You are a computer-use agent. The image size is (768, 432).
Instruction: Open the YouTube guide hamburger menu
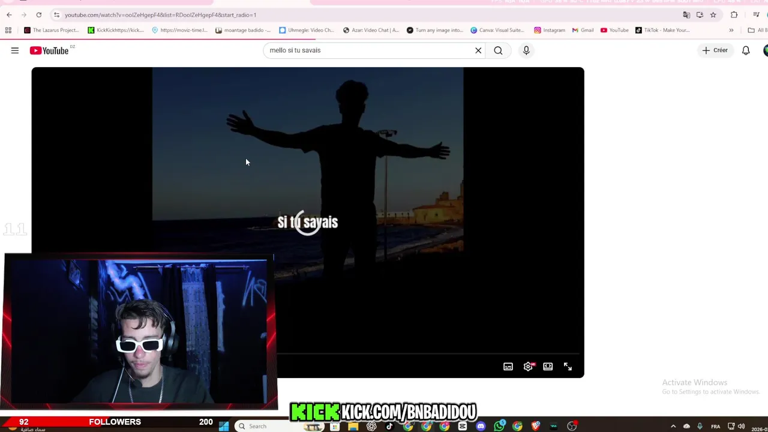tap(15, 50)
